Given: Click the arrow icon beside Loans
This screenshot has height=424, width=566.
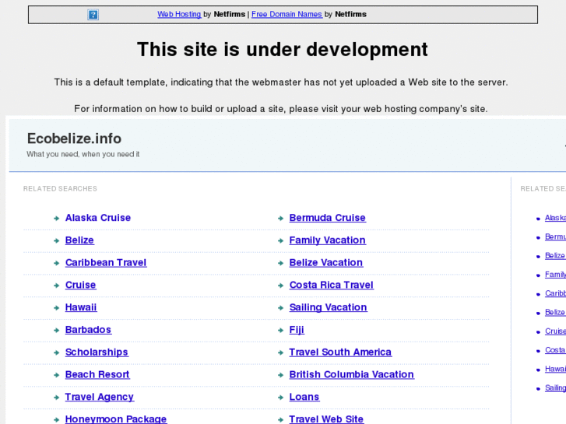Looking at the screenshot, I should pyautogui.click(x=280, y=398).
